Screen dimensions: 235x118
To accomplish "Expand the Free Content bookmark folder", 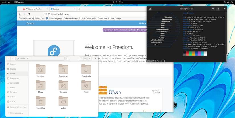I will point(115,19).
